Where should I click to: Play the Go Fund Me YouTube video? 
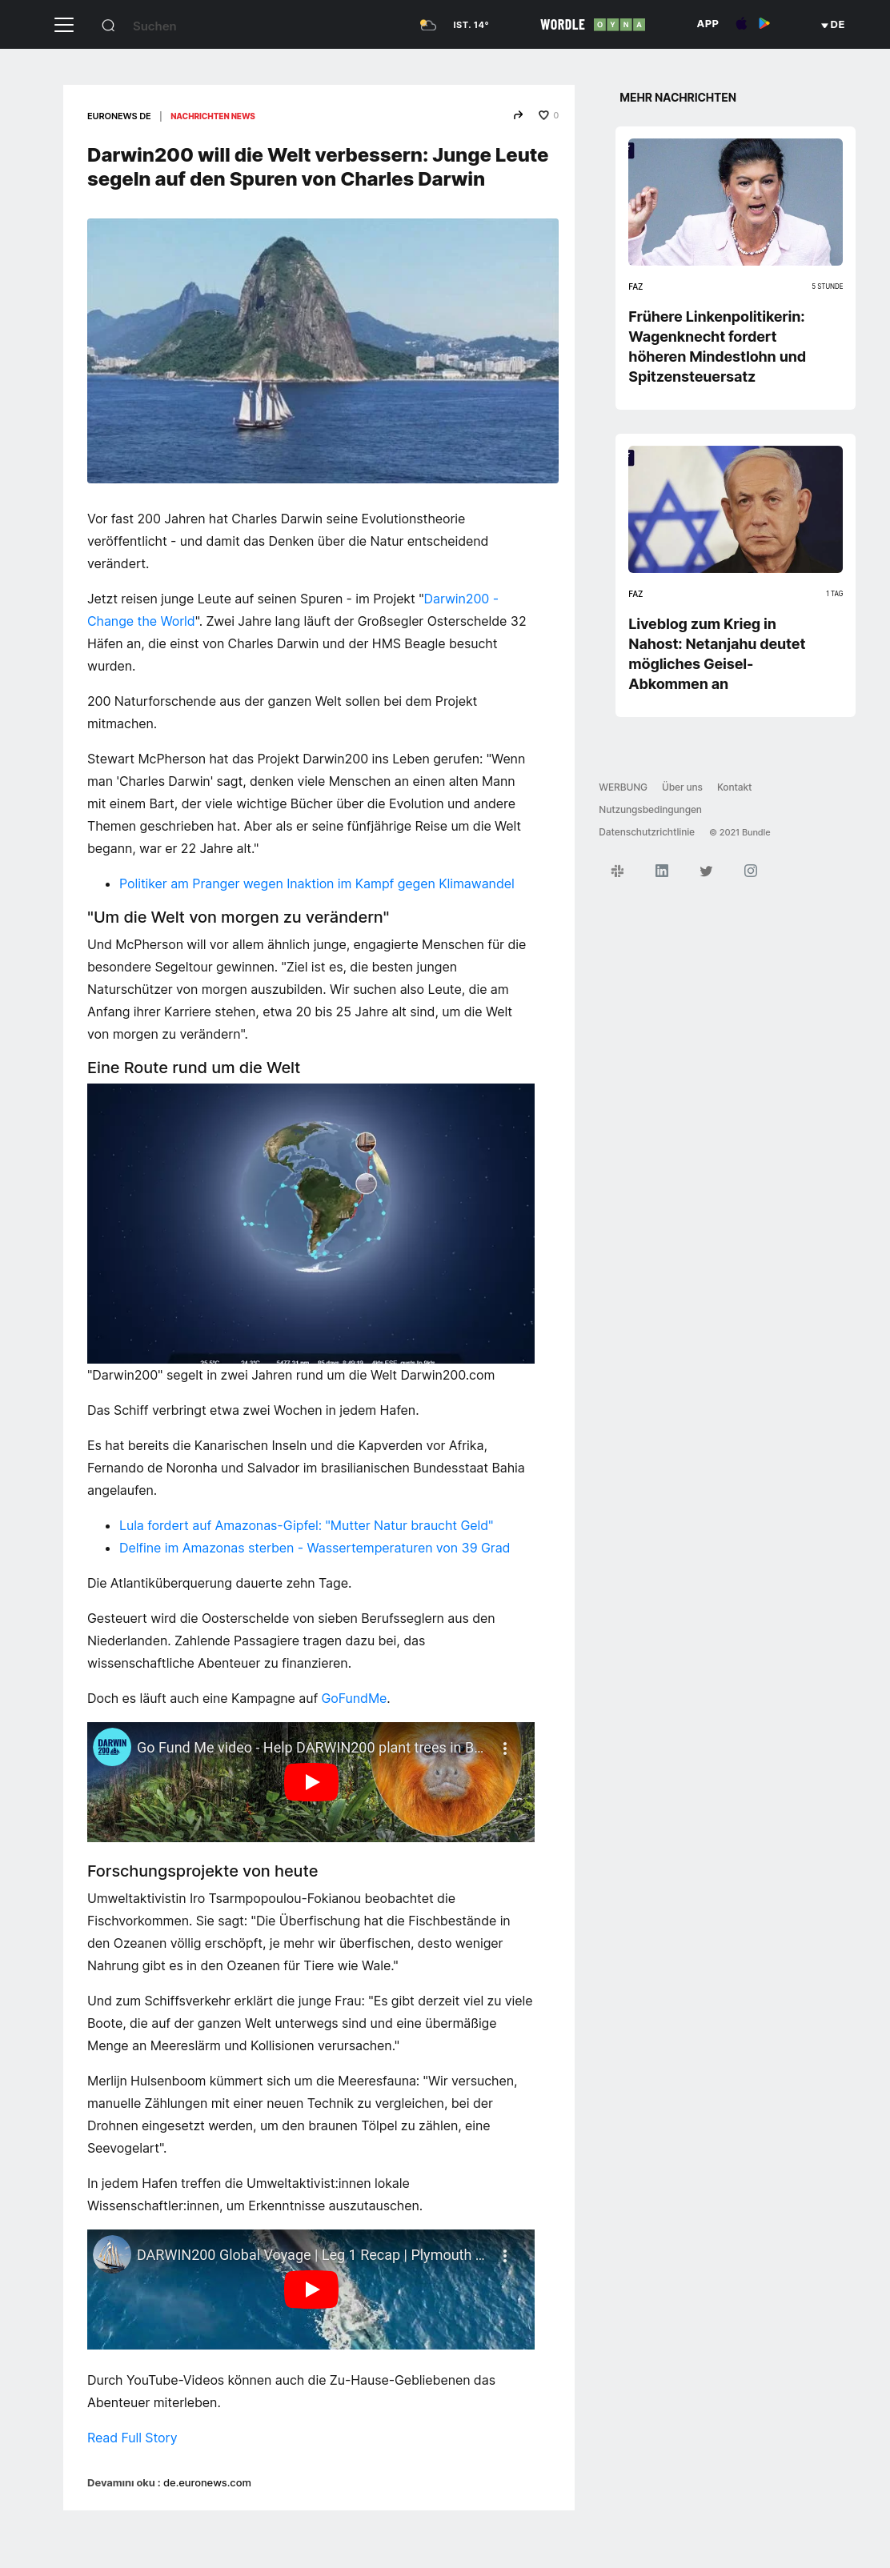pos(312,1782)
